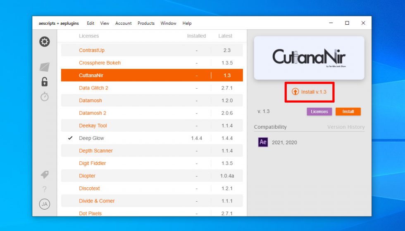The image size is (405, 231).
Task: Click the 2021, 2020 compatibility text
Action: click(284, 143)
